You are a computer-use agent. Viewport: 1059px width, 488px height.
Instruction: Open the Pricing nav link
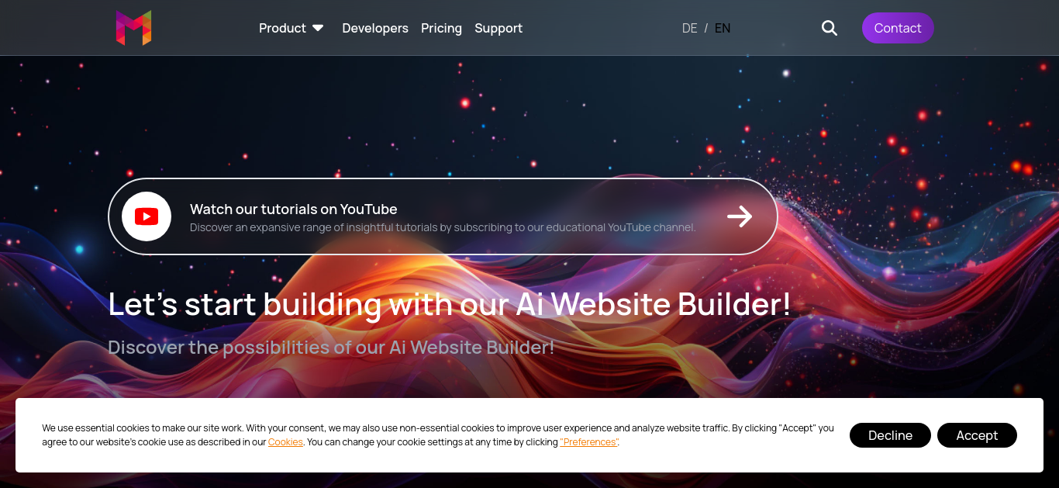point(441,28)
